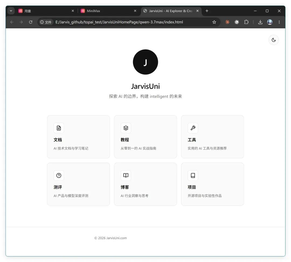Click the 文件 site info chip
This screenshot has height=262, width=291.
[46, 22]
